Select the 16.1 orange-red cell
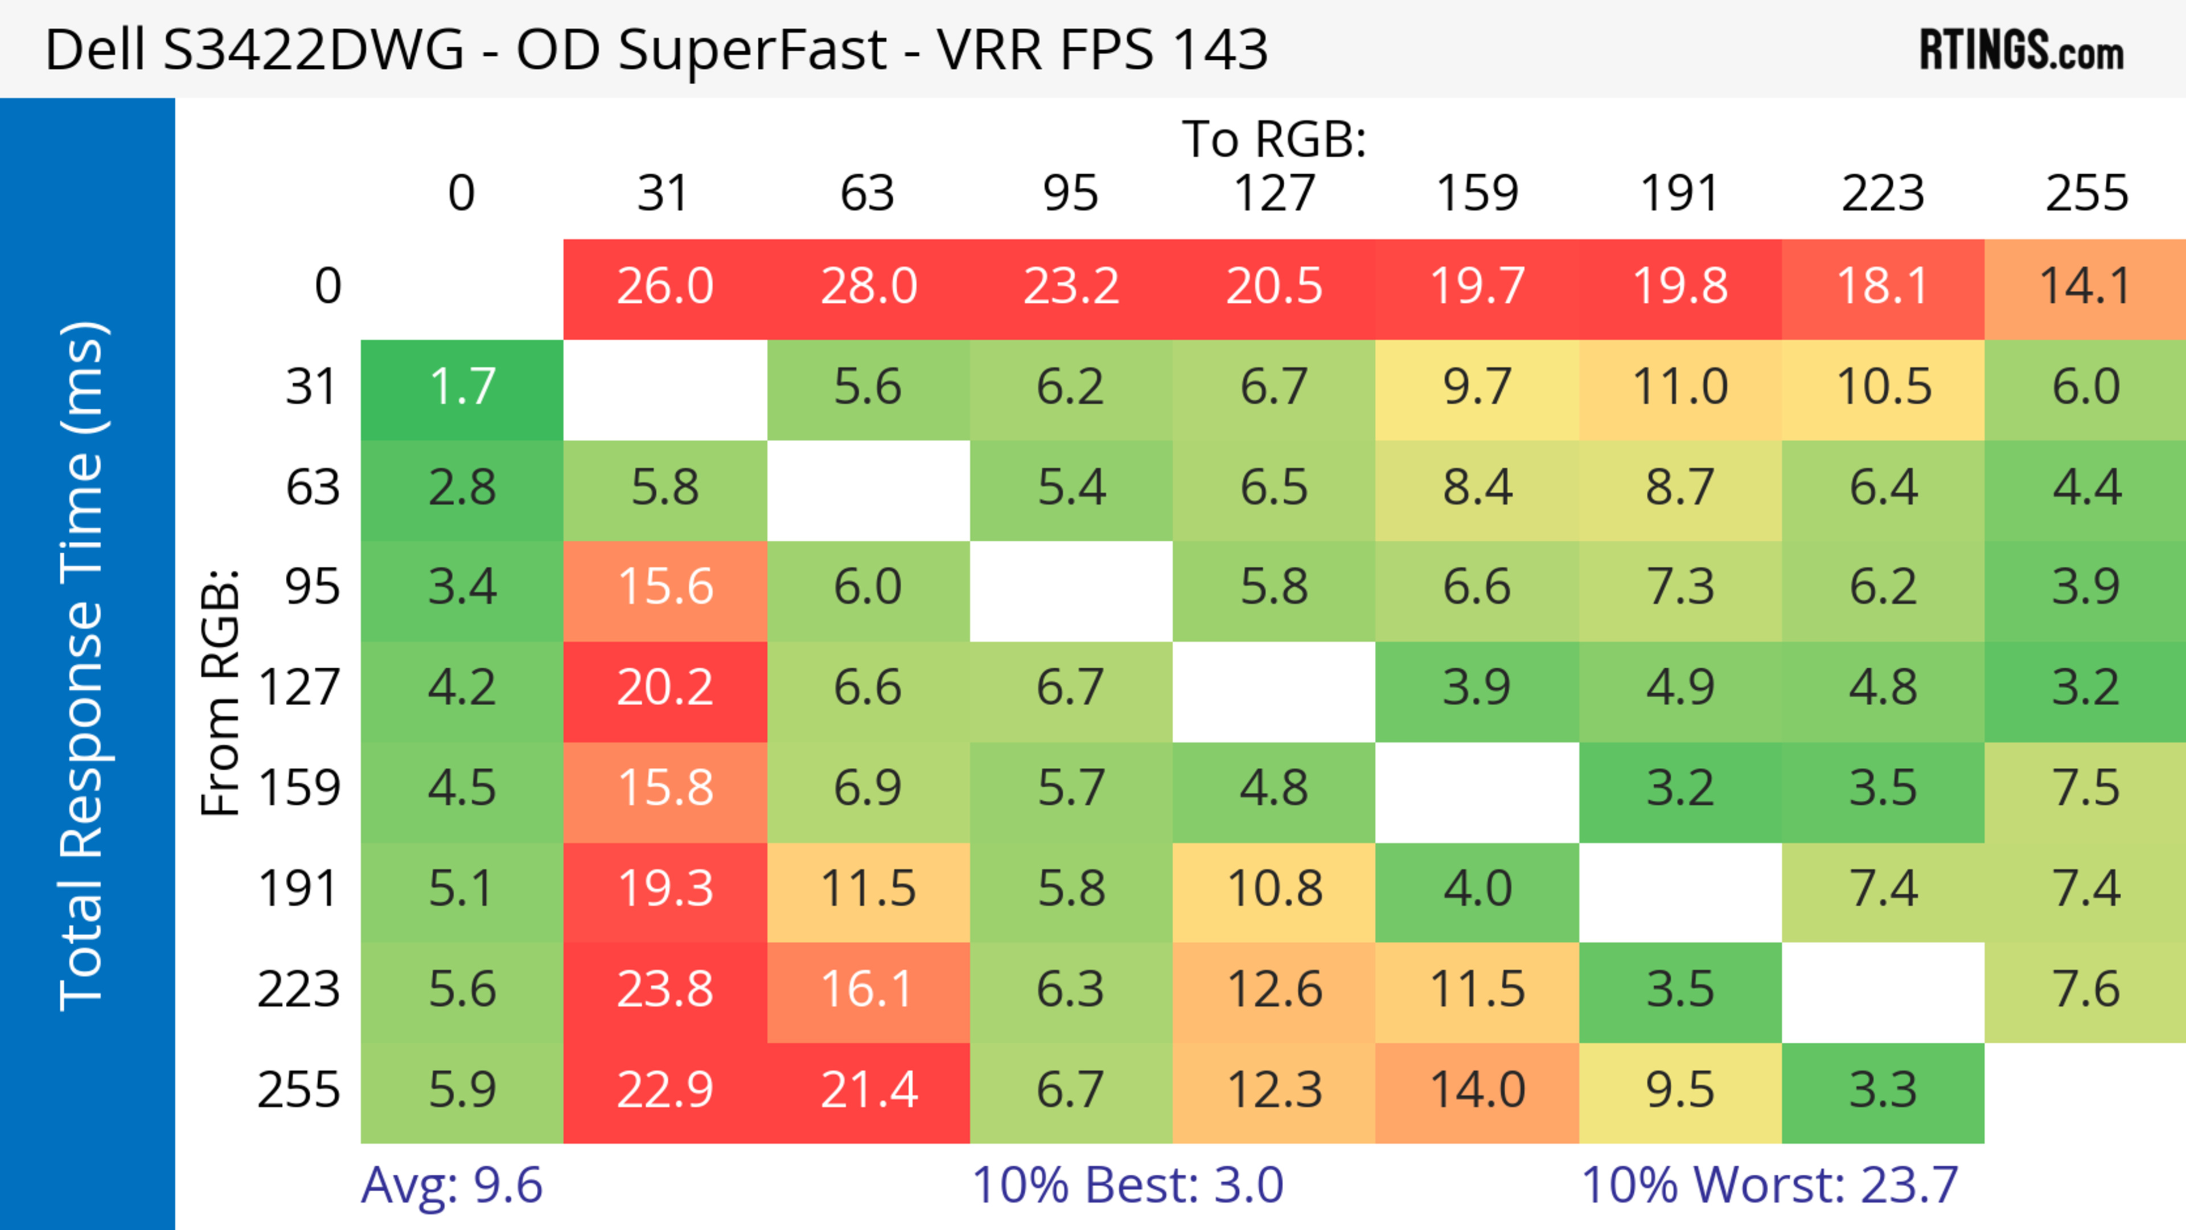This screenshot has width=2186, height=1230. coord(868,990)
